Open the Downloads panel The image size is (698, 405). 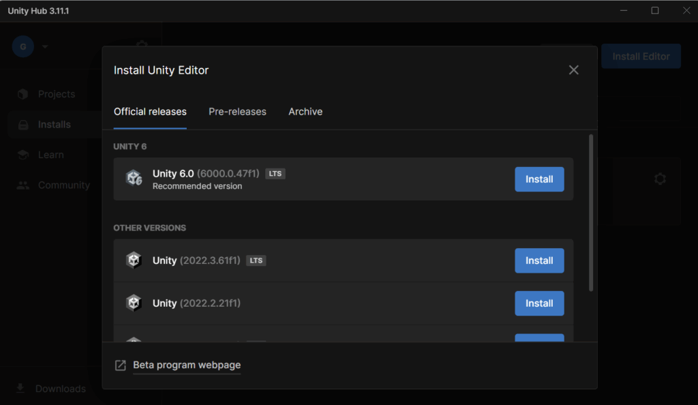[x=61, y=389]
